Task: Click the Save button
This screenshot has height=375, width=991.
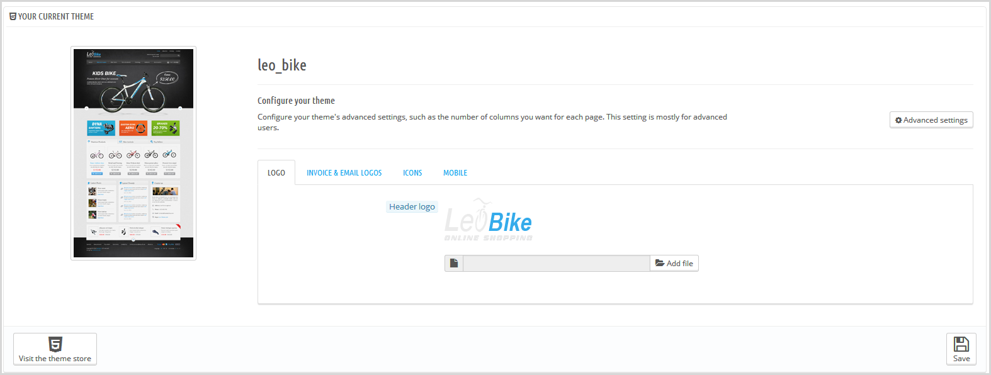Action: (961, 349)
